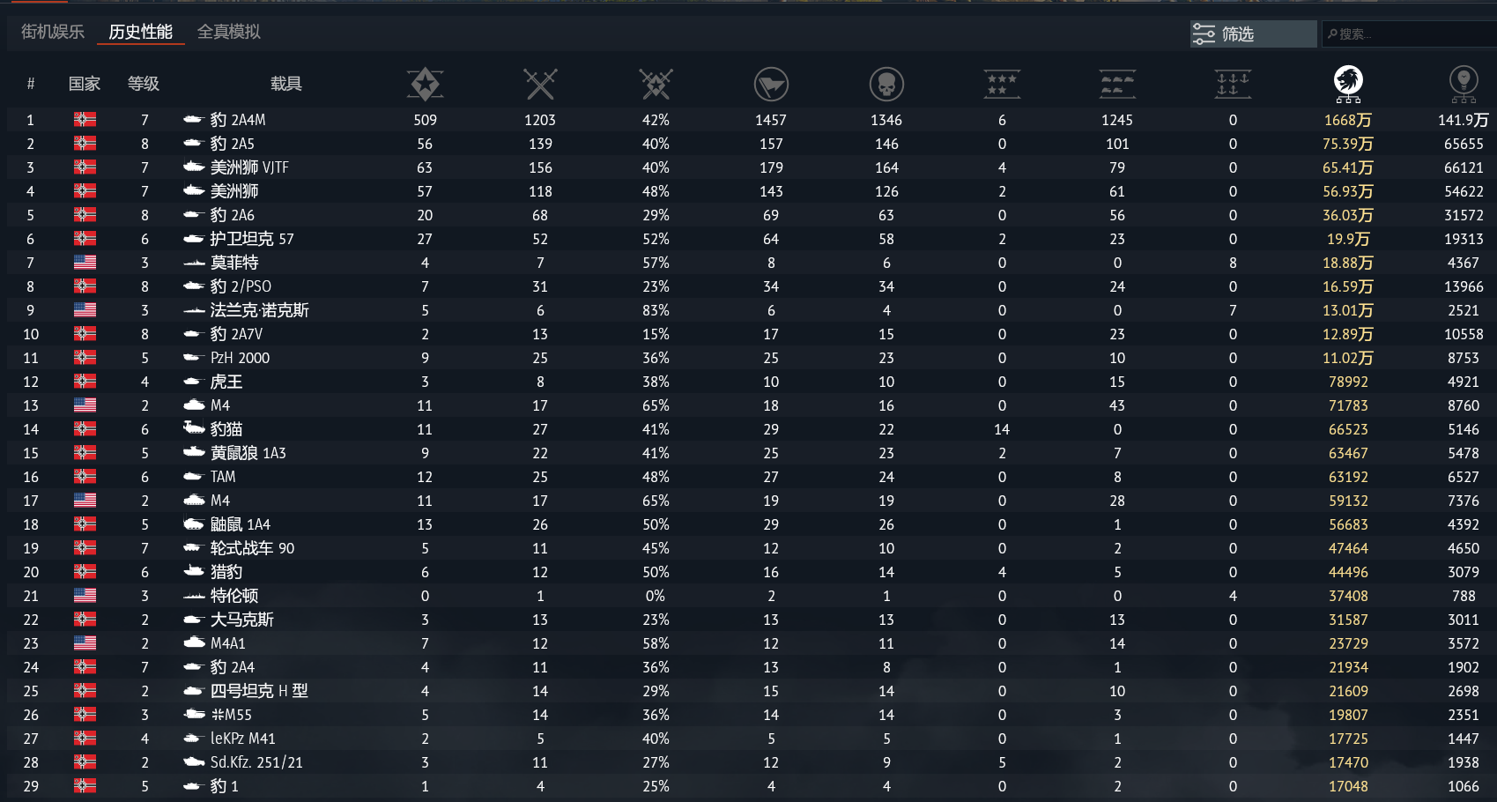Sort by the air kills planes icon
Image resolution: width=1497 pixels, height=802 pixels.
pyautogui.click(x=1002, y=84)
